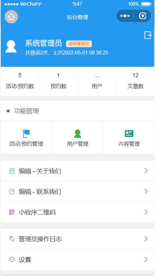
Task: Expand the 管理员操作日志 row chevron
Action: pos(146,239)
